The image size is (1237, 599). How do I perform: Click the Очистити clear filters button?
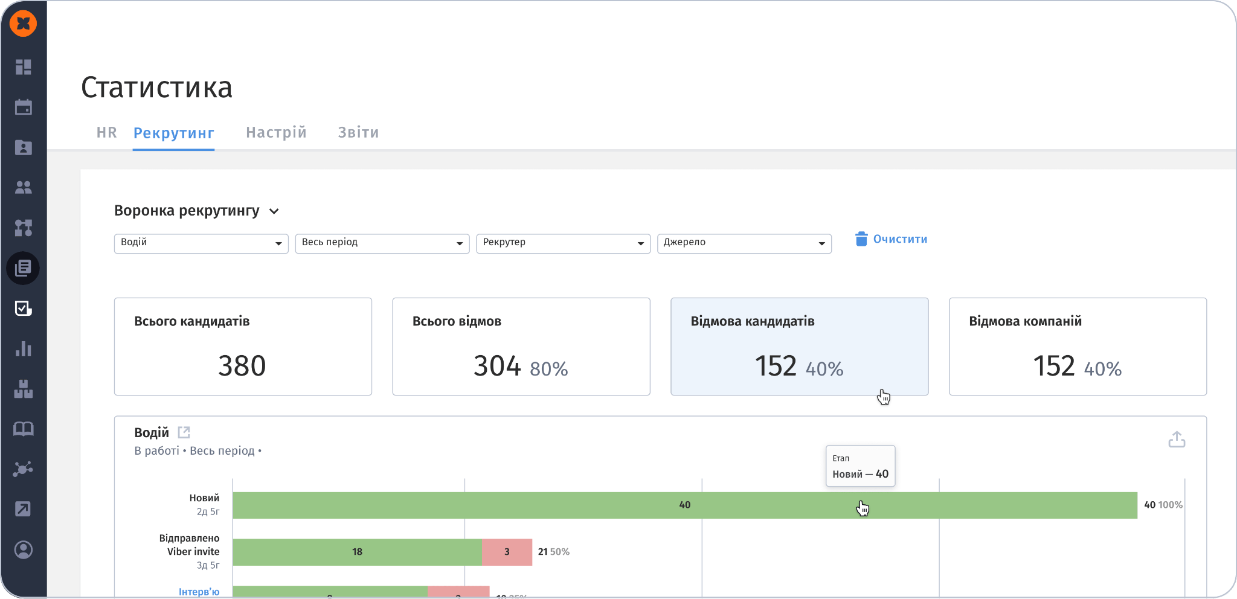(892, 239)
